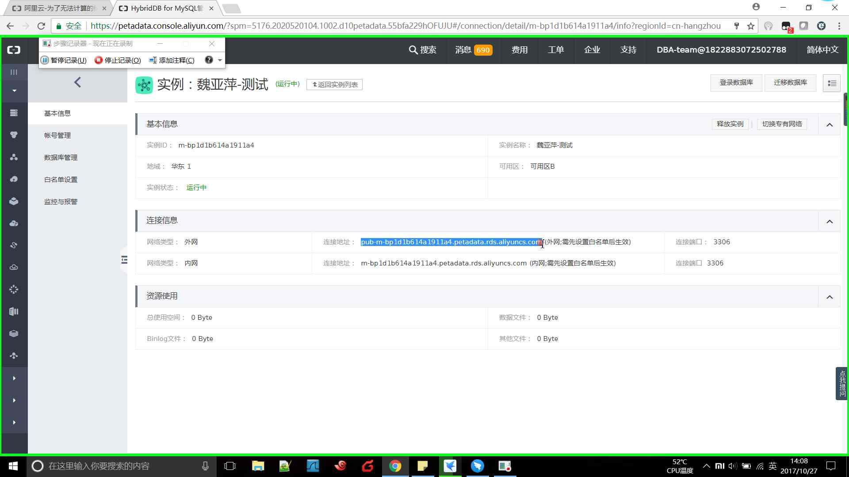The height and width of the screenshot is (477, 849).
Task: Expand first arrow group in left sidebar
Action: click(14, 379)
